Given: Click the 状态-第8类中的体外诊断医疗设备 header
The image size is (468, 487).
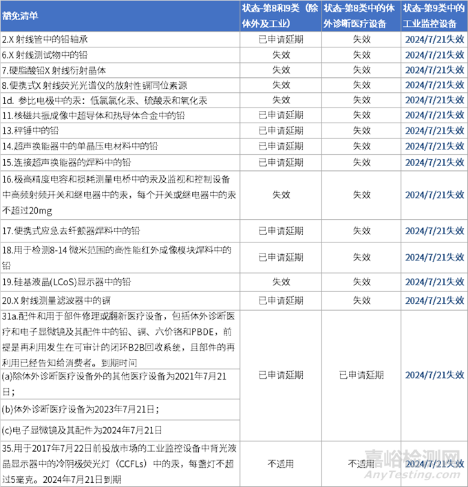Looking at the screenshot, I should [x=361, y=17].
